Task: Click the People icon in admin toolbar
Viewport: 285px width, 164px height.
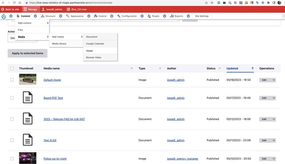Action: pos(149,16)
